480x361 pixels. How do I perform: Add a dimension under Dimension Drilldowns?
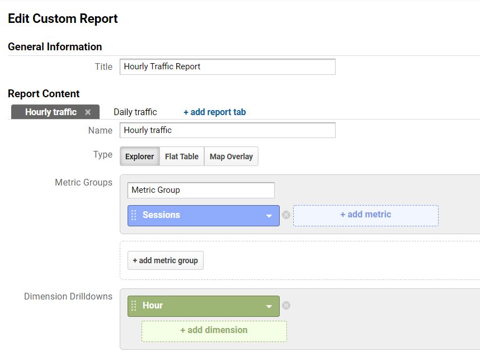[x=214, y=330]
